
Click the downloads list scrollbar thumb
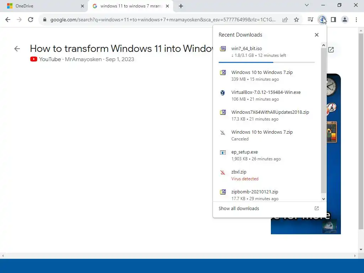pos(323,121)
